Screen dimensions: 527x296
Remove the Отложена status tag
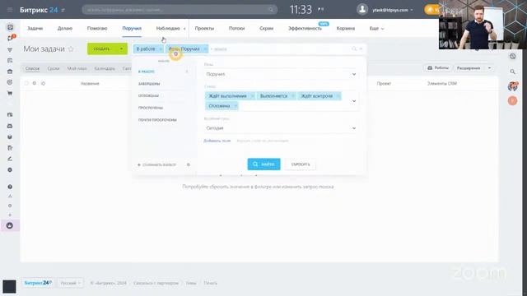(x=236, y=106)
